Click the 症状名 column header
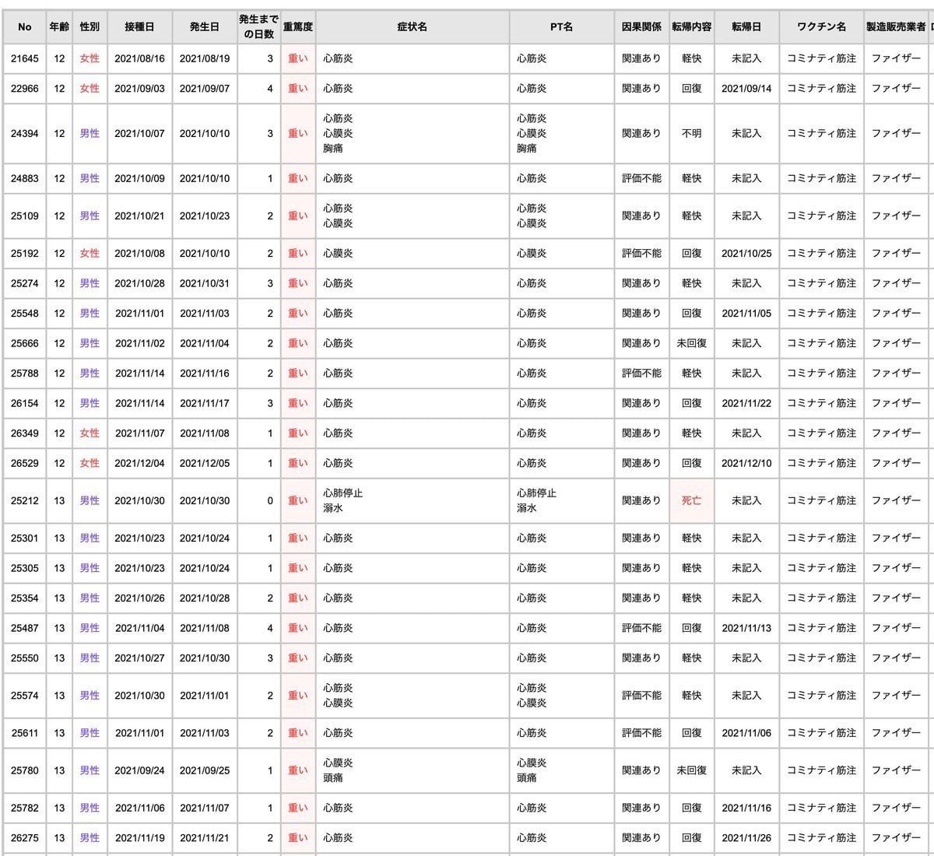Viewport: 934px width, 856px height. (x=413, y=27)
